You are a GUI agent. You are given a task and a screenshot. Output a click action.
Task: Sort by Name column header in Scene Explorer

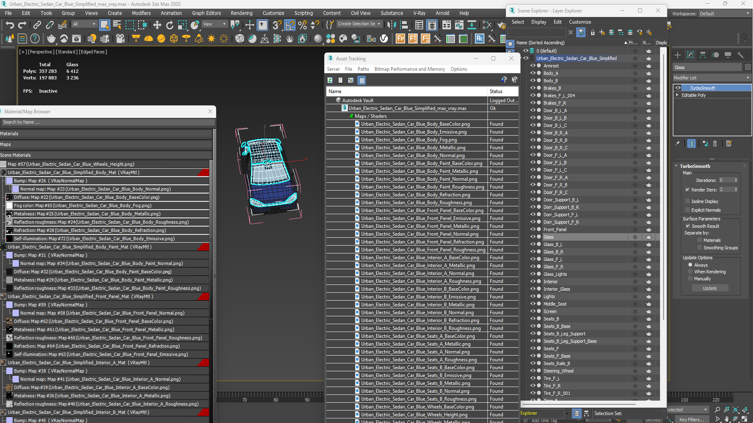click(571, 42)
